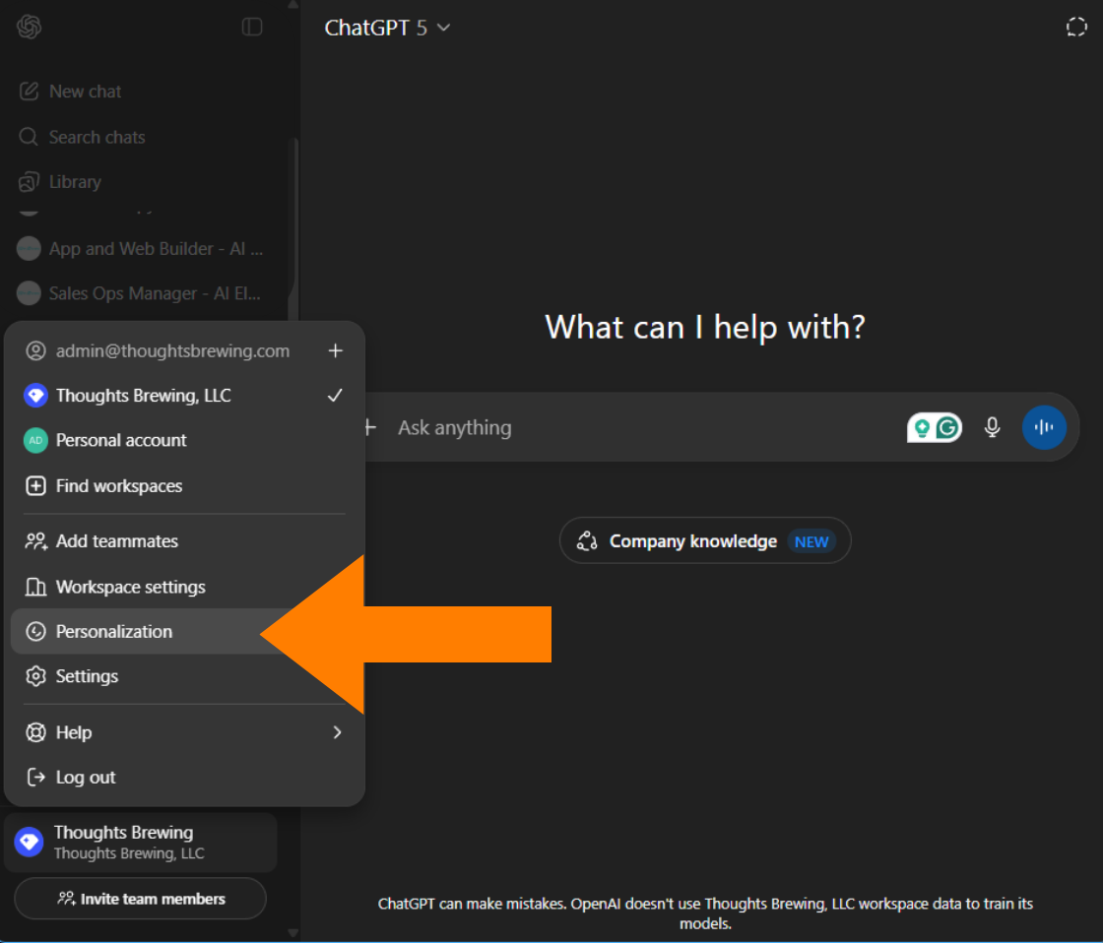
Task: Attach a file with the plus icon
Action: 368,427
